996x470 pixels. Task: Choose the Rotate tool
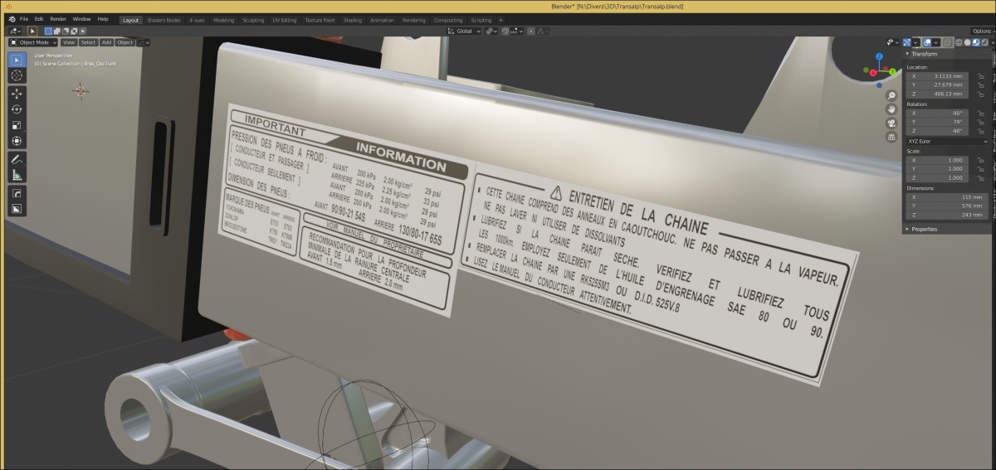tap(17, 109)
